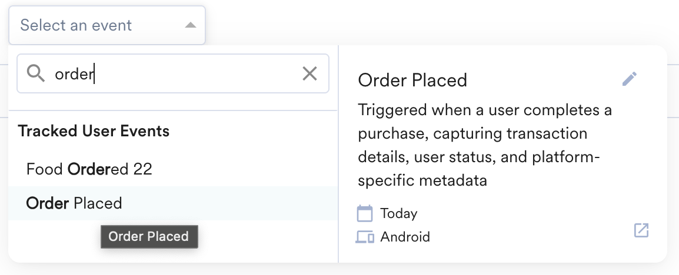Click the pencil icon to edit Order Placed

point(630,79)
